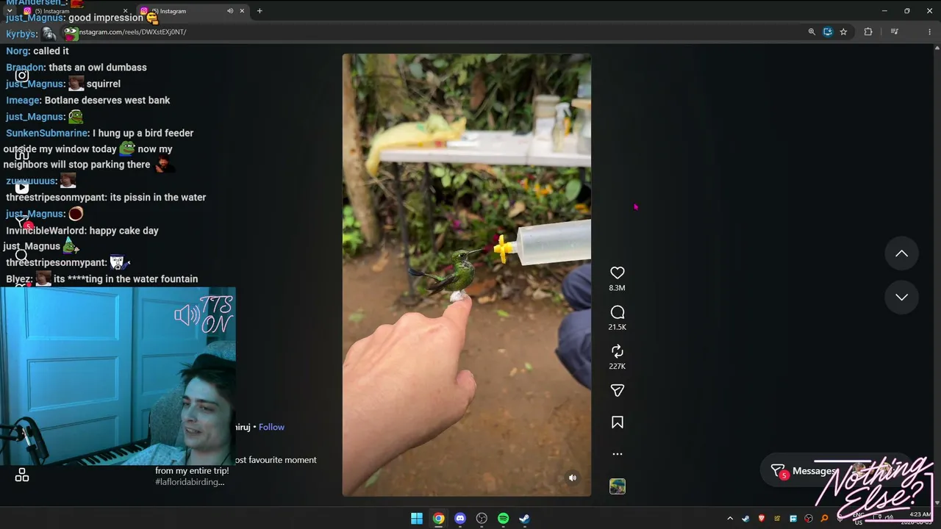Click the 227K reposts count
Viewport: 941px width, 529px height.
click(618, 366)
